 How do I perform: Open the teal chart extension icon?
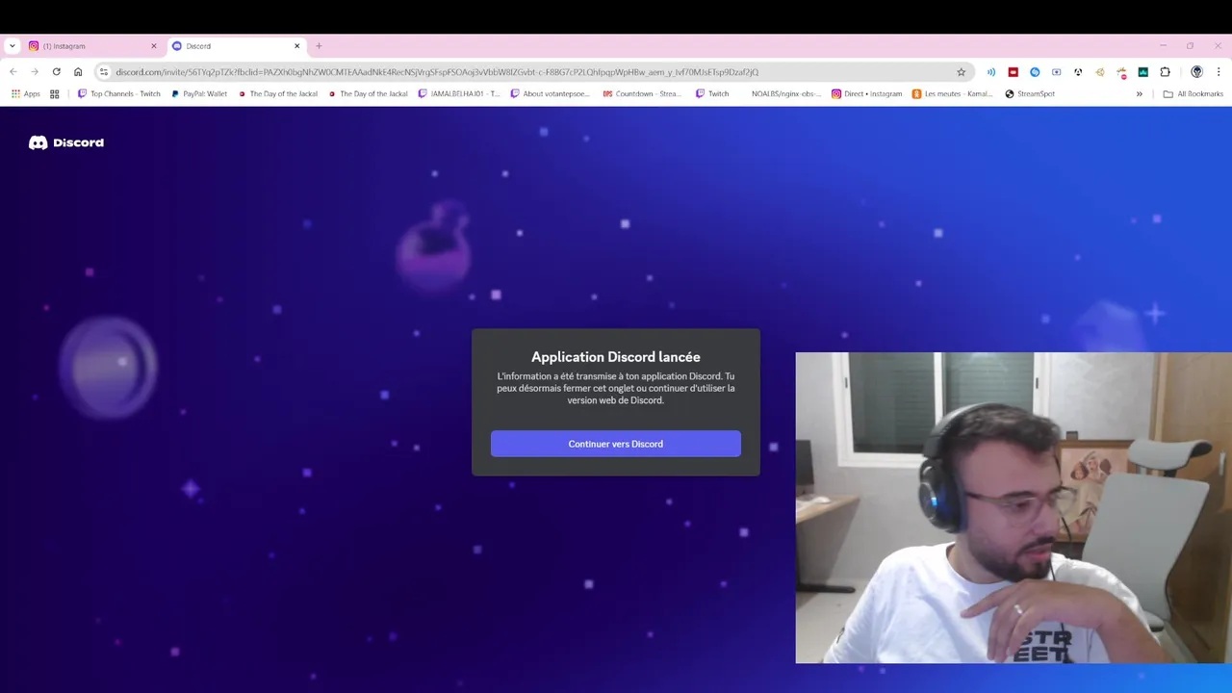tap(1143, 72)
